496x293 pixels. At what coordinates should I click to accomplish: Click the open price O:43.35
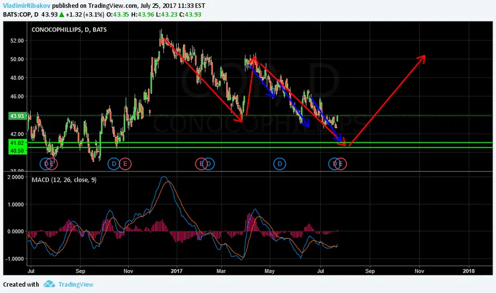[118, 14]
